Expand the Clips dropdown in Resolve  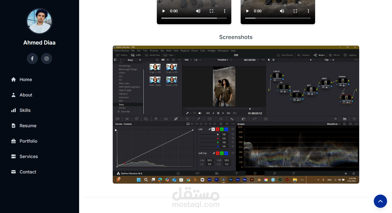click(170, 55)
